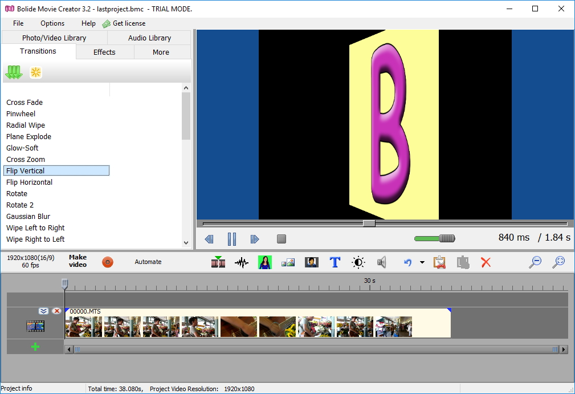The image size is (575, 394).
Task: Select the Transitions tab
Action: click(38, 51)
